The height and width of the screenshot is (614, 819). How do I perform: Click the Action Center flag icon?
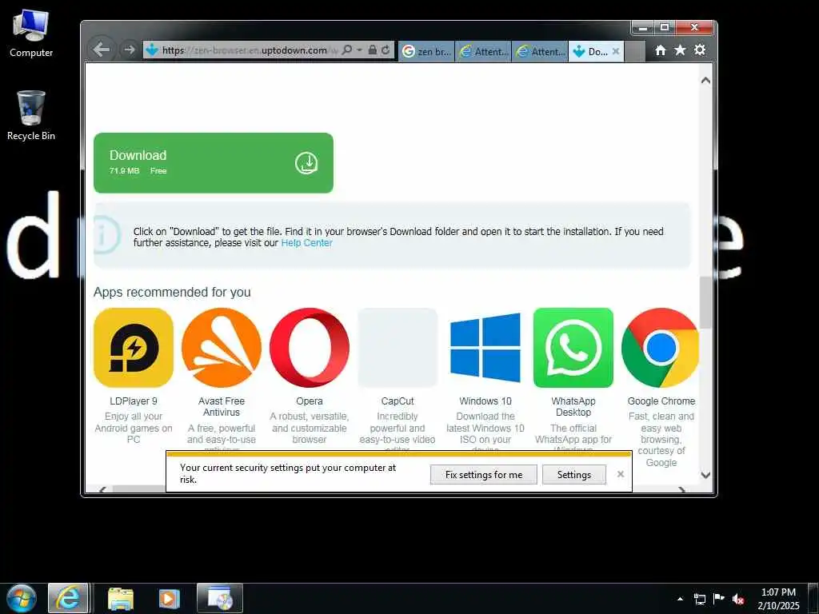pos(719,599)
